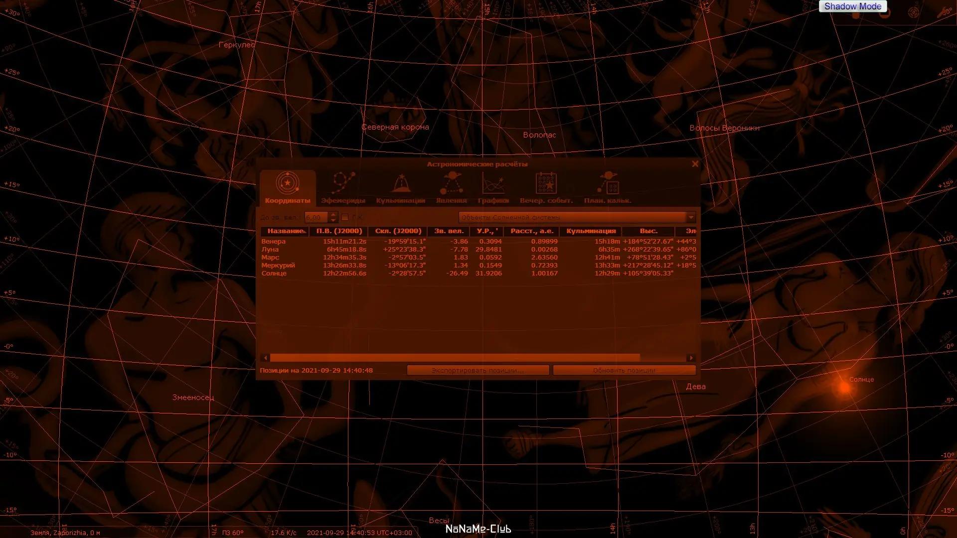Viewport: 957px width, 538px height.
Task: Click the Зв. вел. column header
Action: (x=449, y=231)
